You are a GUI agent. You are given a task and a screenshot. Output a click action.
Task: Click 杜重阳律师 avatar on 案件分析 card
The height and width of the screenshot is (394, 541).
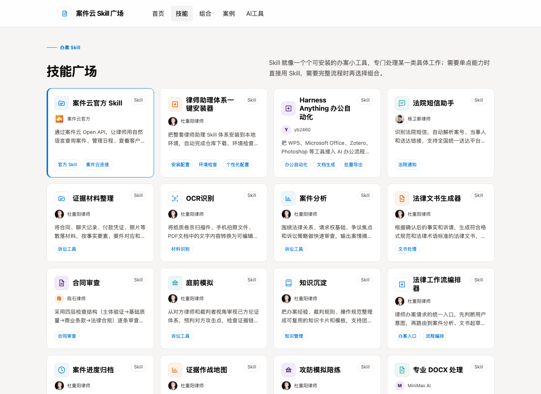(286, 214)
